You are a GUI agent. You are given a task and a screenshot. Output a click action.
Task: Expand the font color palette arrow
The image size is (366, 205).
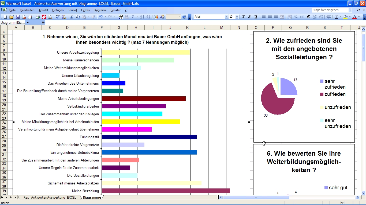(x=359, y=17)
